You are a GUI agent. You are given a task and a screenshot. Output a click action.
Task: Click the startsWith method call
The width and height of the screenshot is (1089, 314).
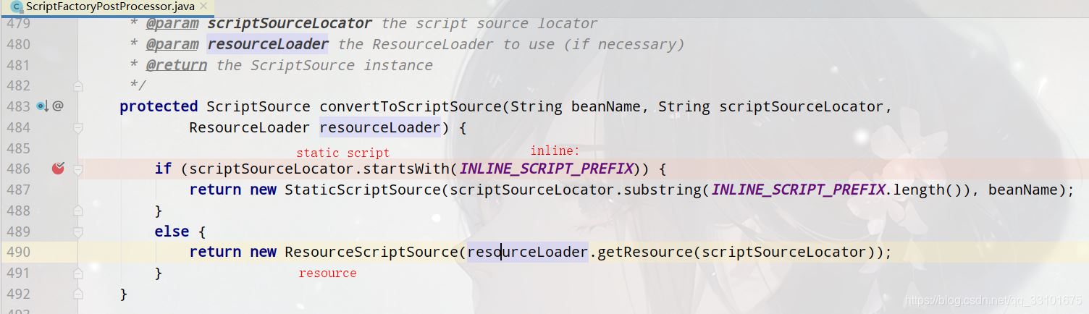pos(415,169)
